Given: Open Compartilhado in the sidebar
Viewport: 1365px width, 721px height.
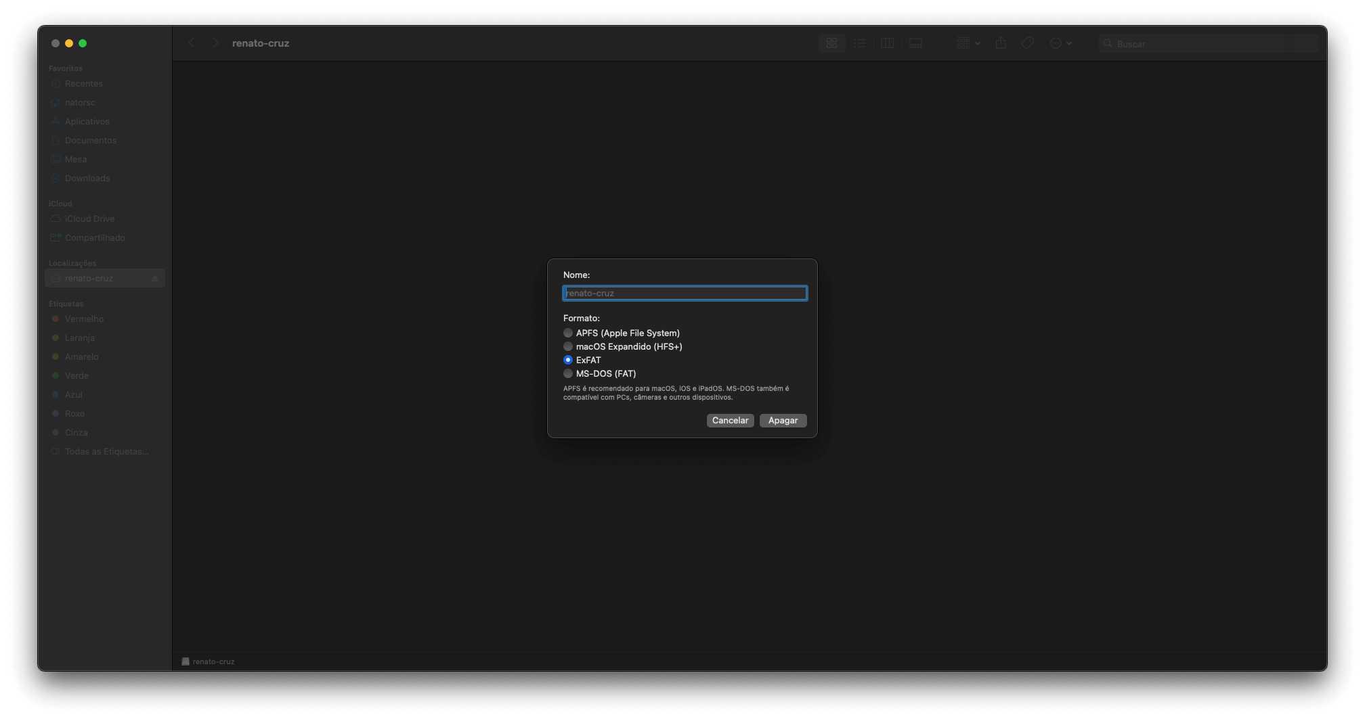Looking at the screenshot, I should coord(105,238).
